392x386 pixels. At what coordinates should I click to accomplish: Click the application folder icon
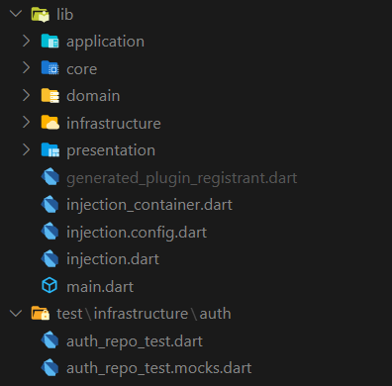(50, 42)
